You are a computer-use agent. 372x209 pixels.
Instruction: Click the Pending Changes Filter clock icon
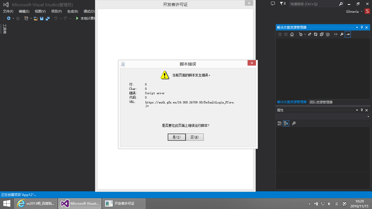[x=300, y=34]
